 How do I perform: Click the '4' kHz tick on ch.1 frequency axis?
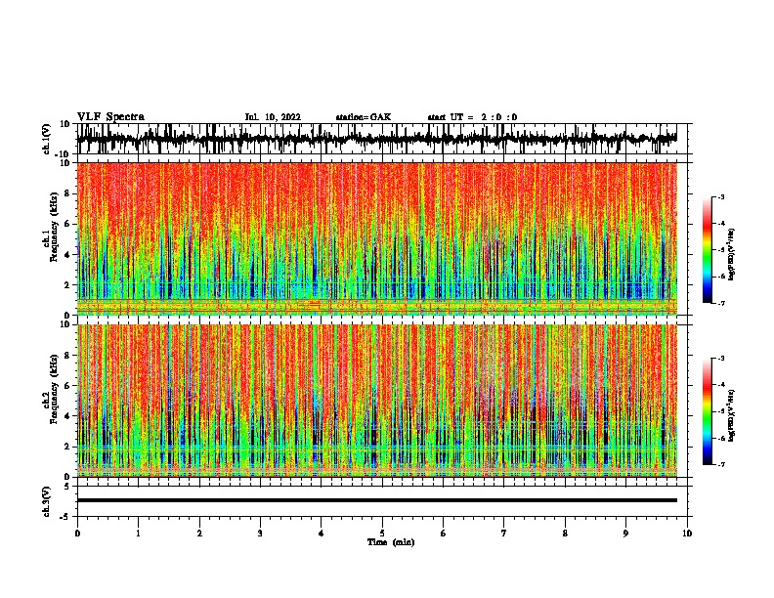(x=67, y=255)
